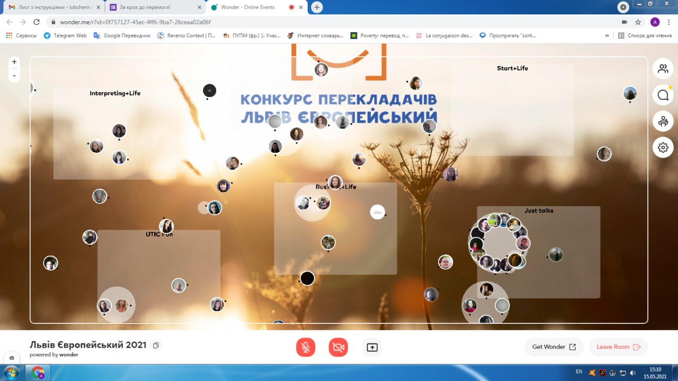This screenshot has height=381, width=678.
Task: Zoom out the map with minus button
Action: (x=14, y=76)
